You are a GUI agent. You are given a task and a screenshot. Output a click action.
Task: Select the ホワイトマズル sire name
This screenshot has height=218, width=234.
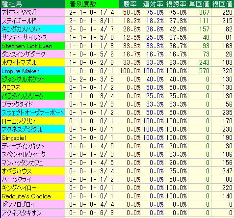point(19,62)
